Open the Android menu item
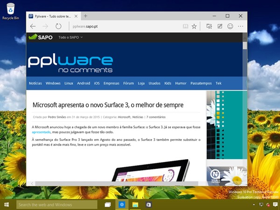 pos(84,83)
